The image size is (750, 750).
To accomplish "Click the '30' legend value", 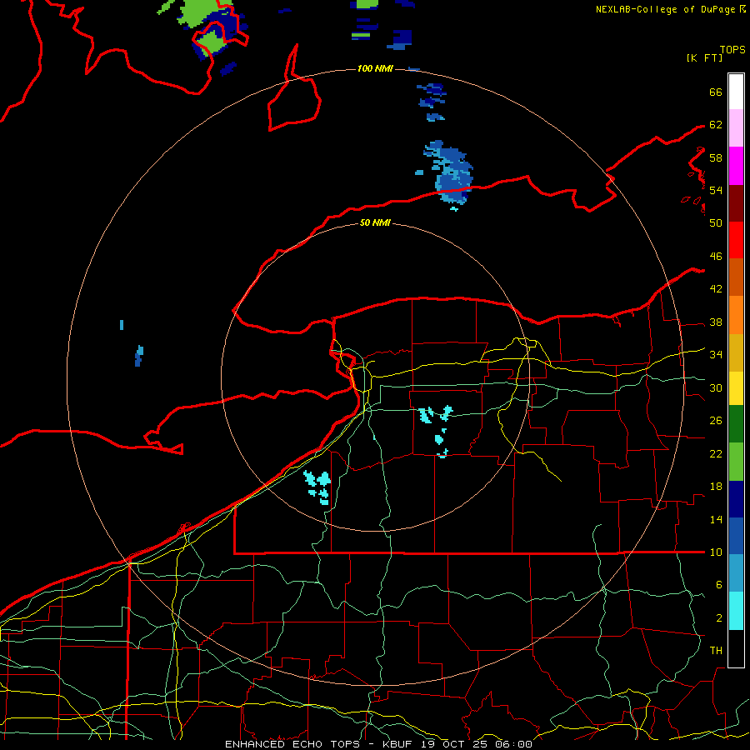I will point(716,387).
